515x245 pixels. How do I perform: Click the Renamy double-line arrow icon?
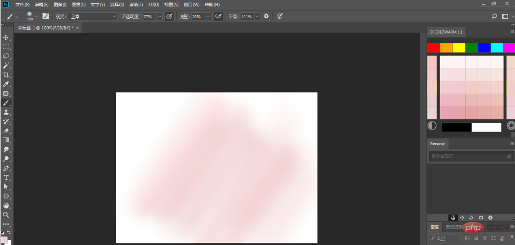point(471,217)
